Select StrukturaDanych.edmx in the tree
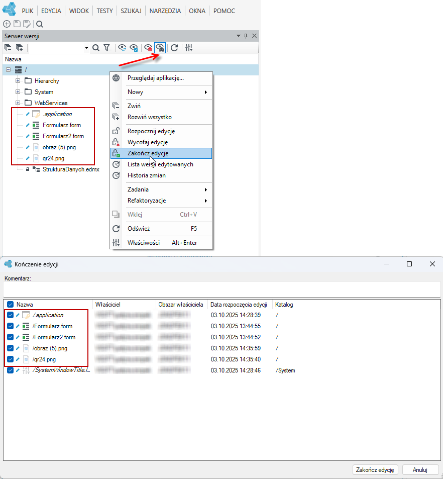 point(71,169)
